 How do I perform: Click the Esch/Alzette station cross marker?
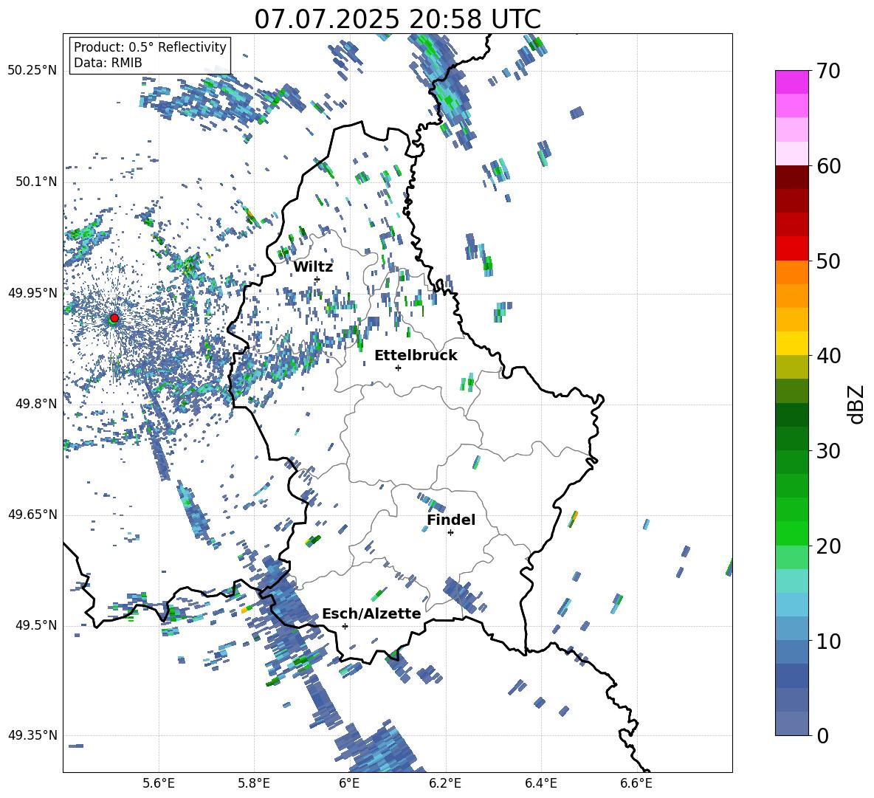[x=345, y=626]
